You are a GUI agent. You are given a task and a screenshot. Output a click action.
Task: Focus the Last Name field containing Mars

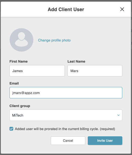pos(95,71)
